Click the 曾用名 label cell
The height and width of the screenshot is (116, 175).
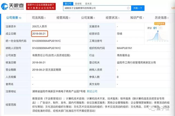pyautogui.click(x=17, y=84)
